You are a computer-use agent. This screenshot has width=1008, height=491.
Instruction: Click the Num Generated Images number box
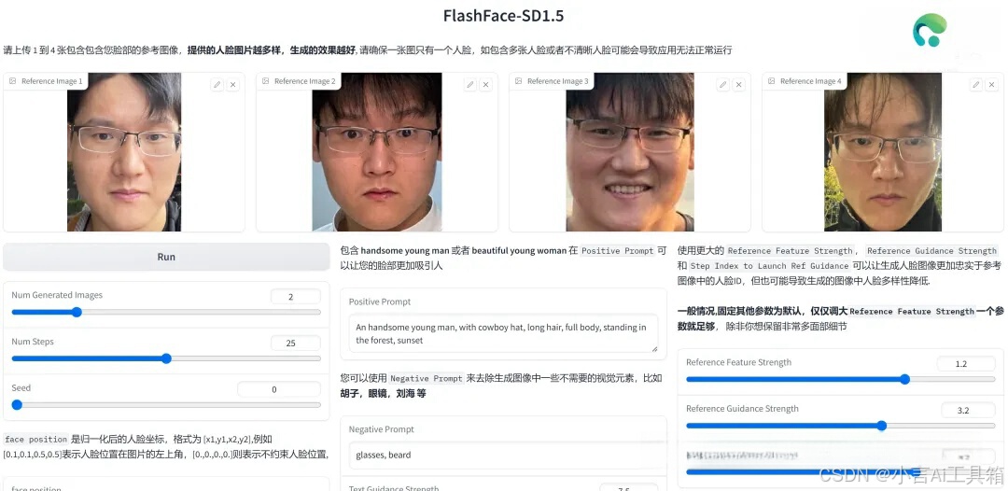point(296,297)
